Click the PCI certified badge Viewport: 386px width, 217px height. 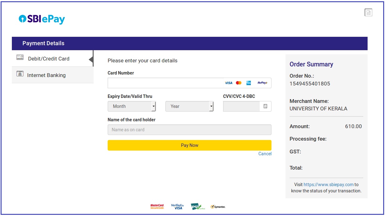tap(198, 207)
